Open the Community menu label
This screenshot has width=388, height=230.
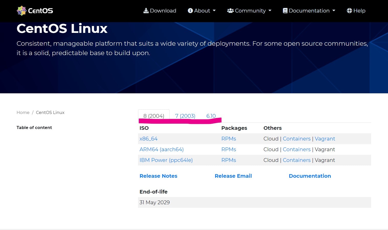pyautogui.click(x=250, y=11)
